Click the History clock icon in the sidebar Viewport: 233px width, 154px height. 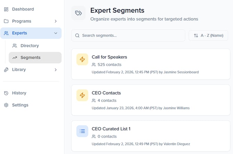pos(6,93)
